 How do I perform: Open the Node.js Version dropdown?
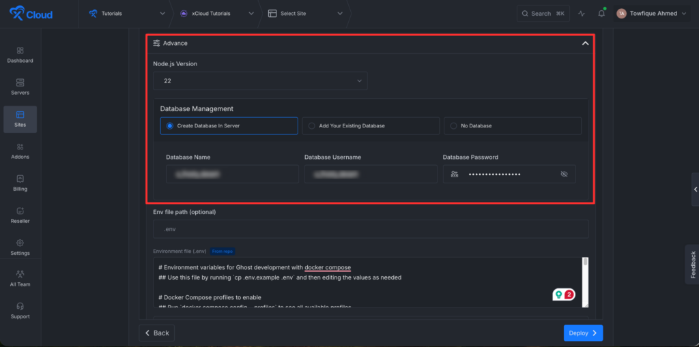tap(260, 81)
